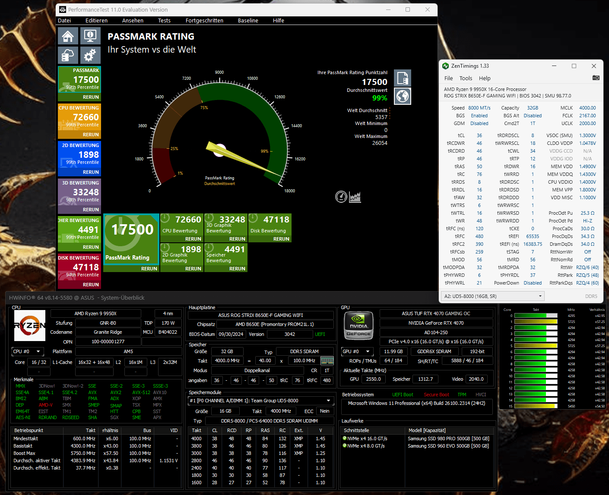Click the AVX-512 feature flag

click(141, 392)
